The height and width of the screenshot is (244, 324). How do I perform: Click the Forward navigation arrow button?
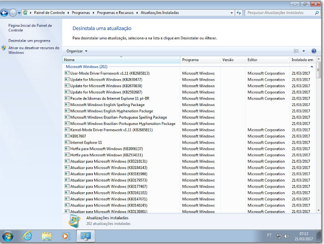click(x=13, y=13)
